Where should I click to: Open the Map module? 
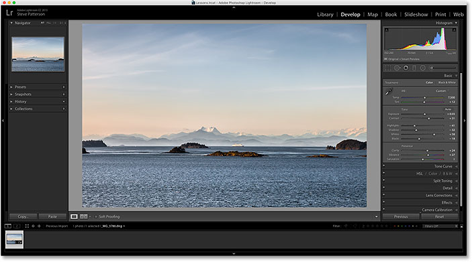coord(373,15)
